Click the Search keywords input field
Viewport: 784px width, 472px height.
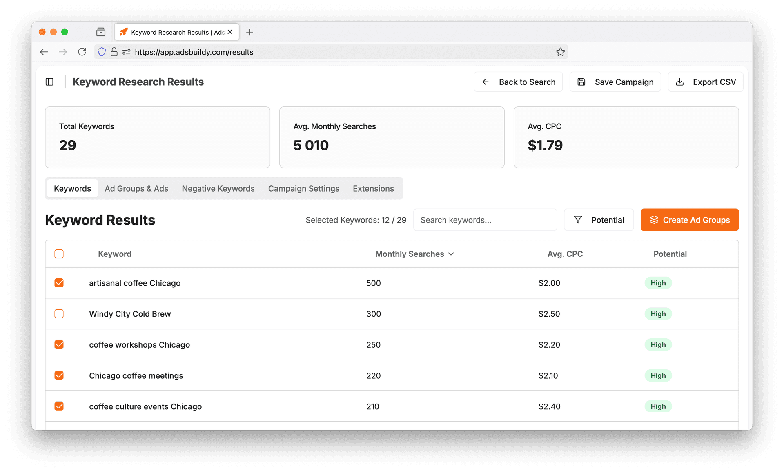tap(485, 220)
